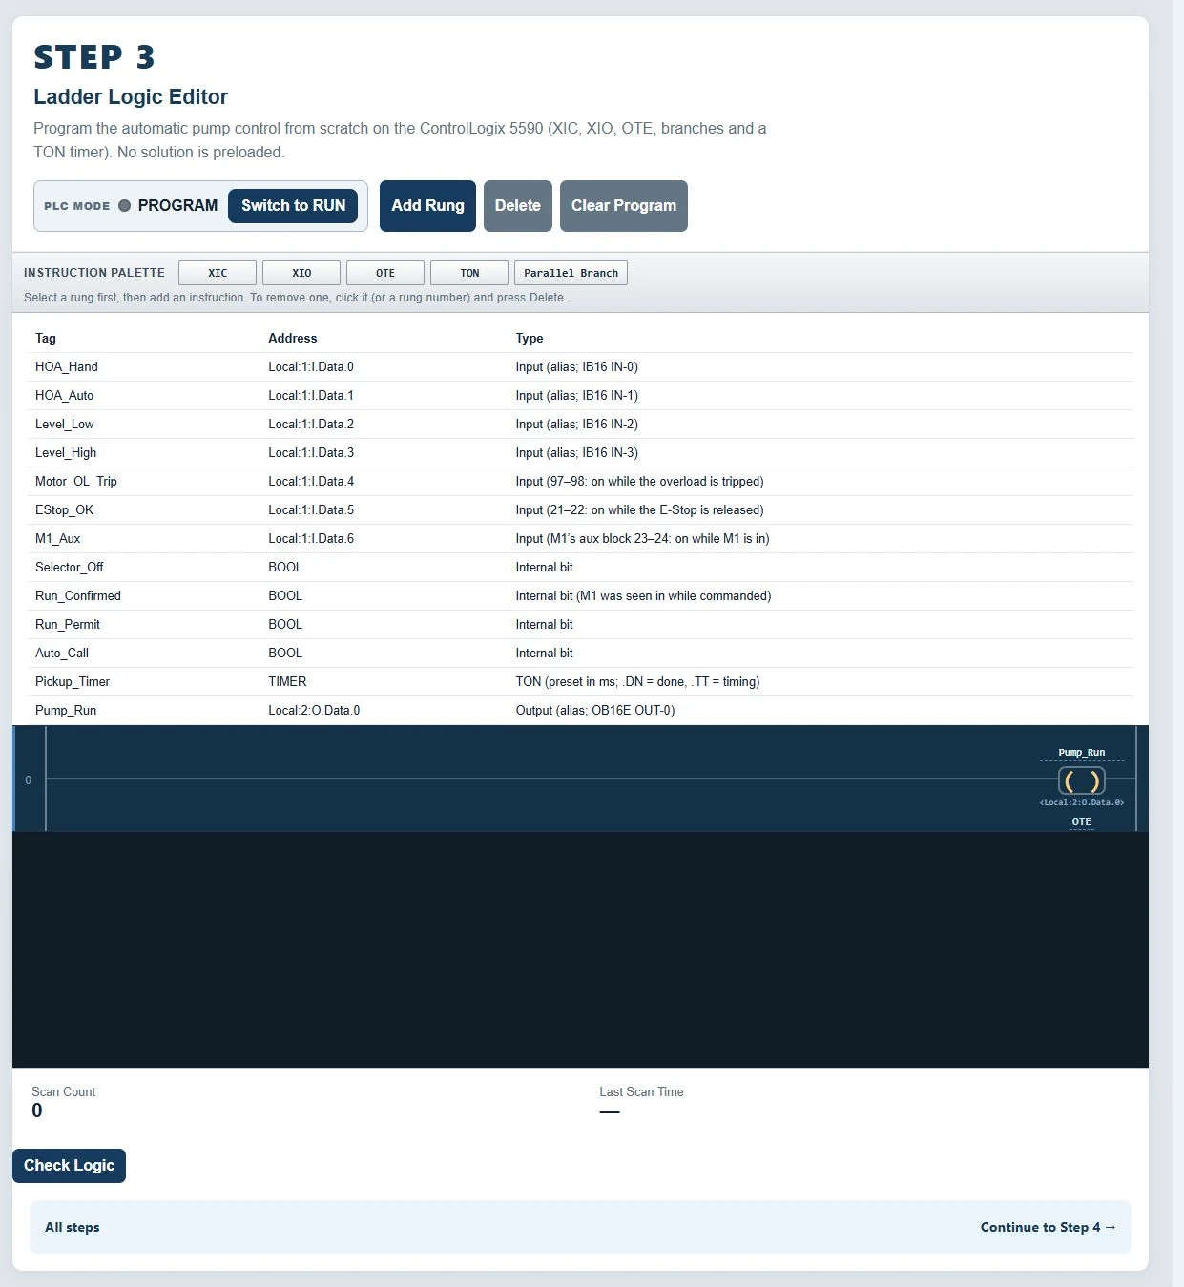The height and width of the screenshot is (1287, 1184).
Task: Click the Level_High tag name
Action: (66, 453)
